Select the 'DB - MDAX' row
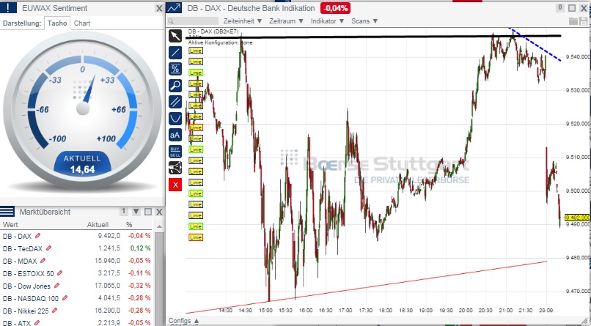The height and width of the screenshot is (326, 591). pyautogui.click(x=76, y=261)
